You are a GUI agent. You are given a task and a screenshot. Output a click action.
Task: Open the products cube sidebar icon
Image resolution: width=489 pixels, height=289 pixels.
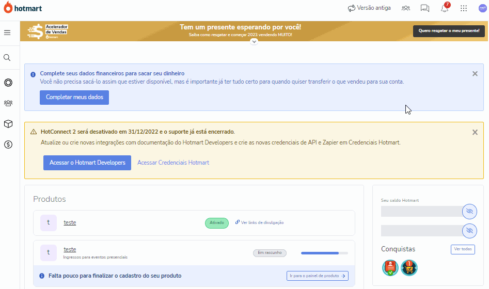(8, 124)
